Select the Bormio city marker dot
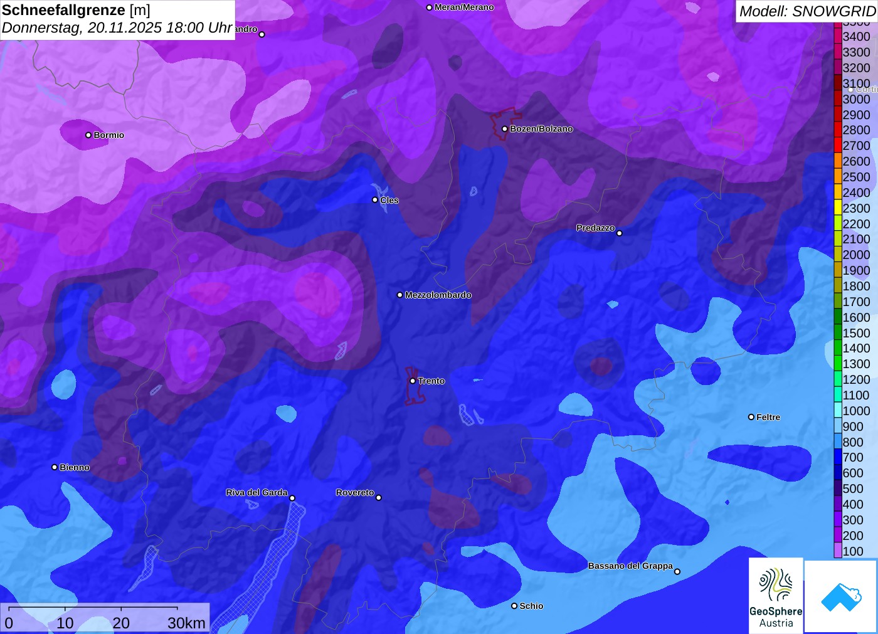This screenshot has width=878, height=634. coord(88,135)
